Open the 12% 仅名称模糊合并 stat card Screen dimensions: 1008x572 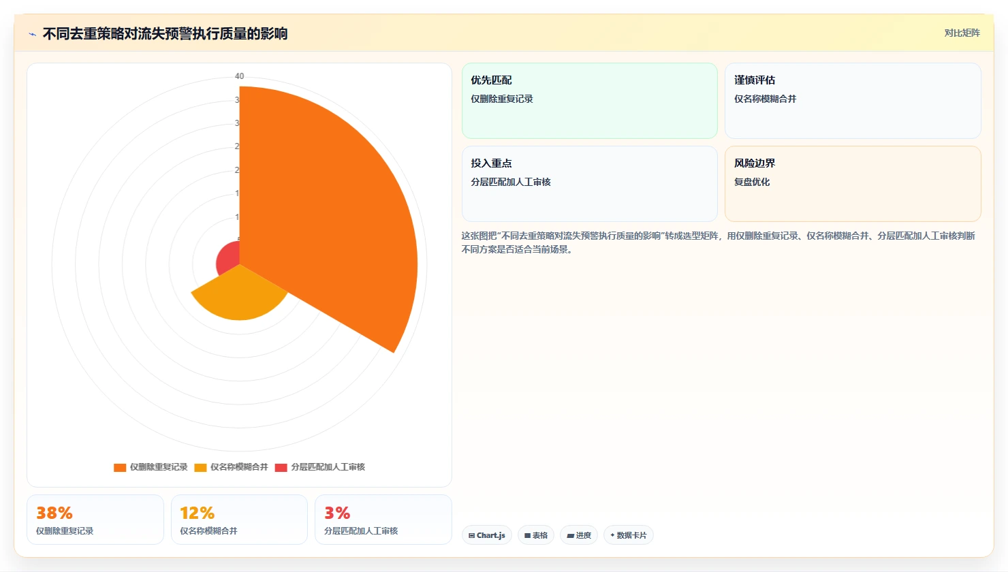[239, 520]
